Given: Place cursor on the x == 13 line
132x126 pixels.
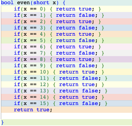Looking at the screenshot, I should (66, 91).
